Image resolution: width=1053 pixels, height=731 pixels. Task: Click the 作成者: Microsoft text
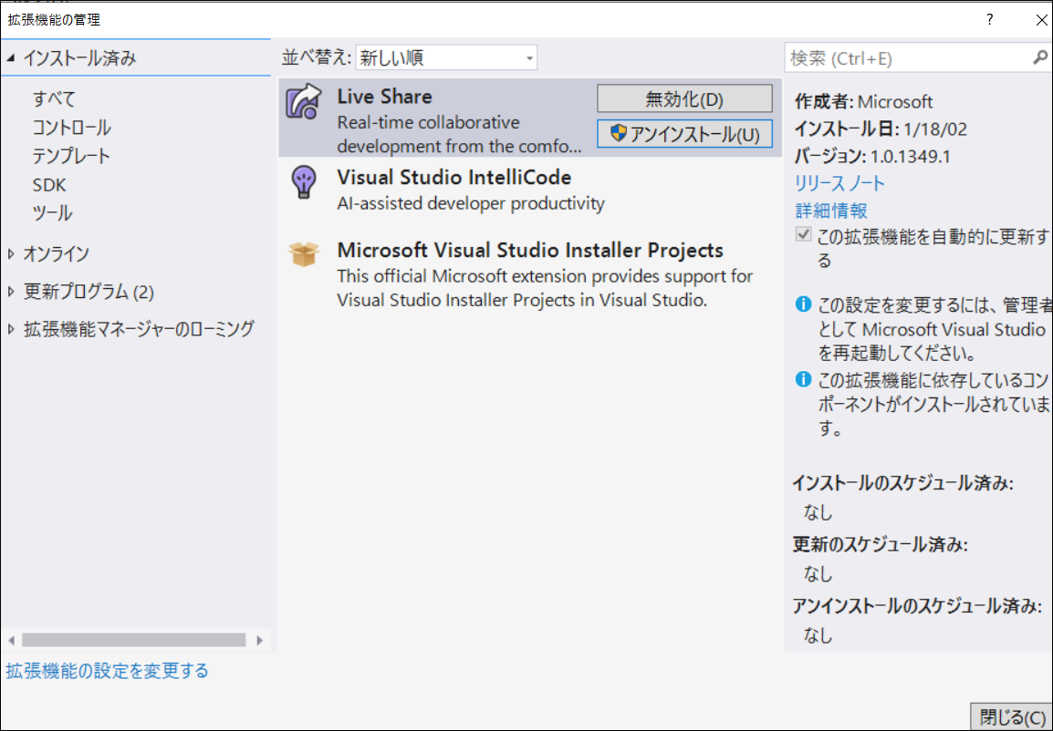[863, 101]
